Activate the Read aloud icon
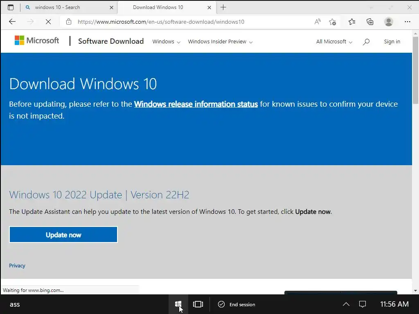Image resolution: width=419 pixels, height=314 pixels. point(318,22)
